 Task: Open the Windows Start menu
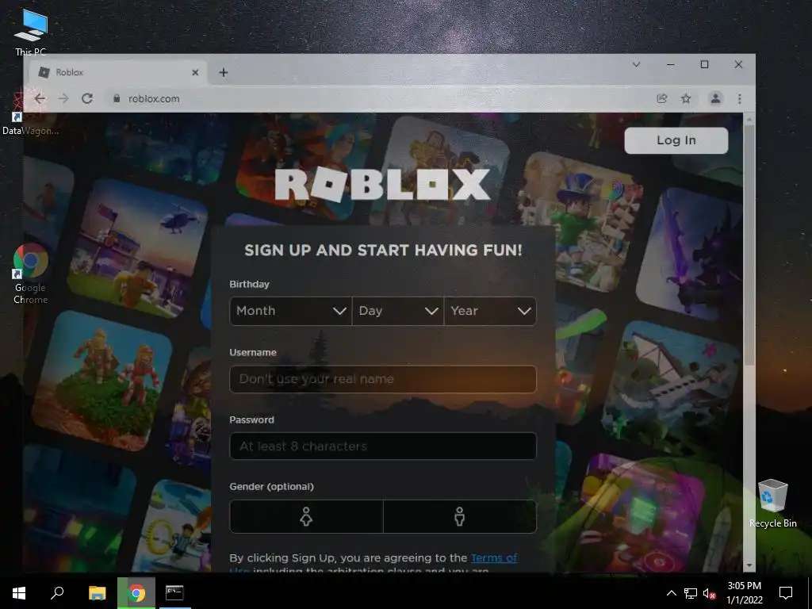click(x=19, y=593)
